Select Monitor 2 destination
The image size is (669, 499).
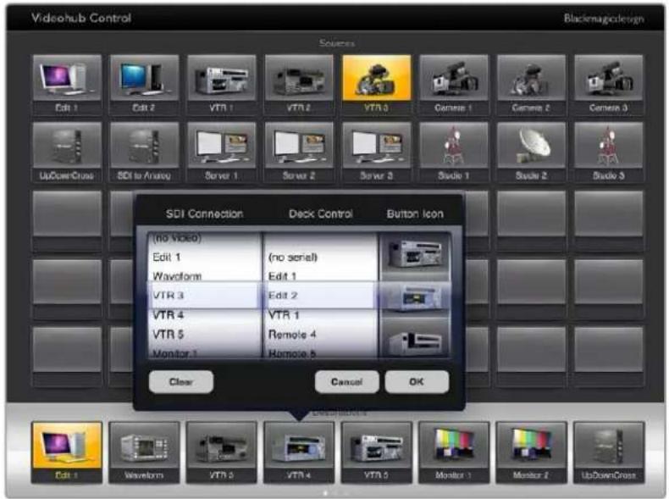point(531,452)
